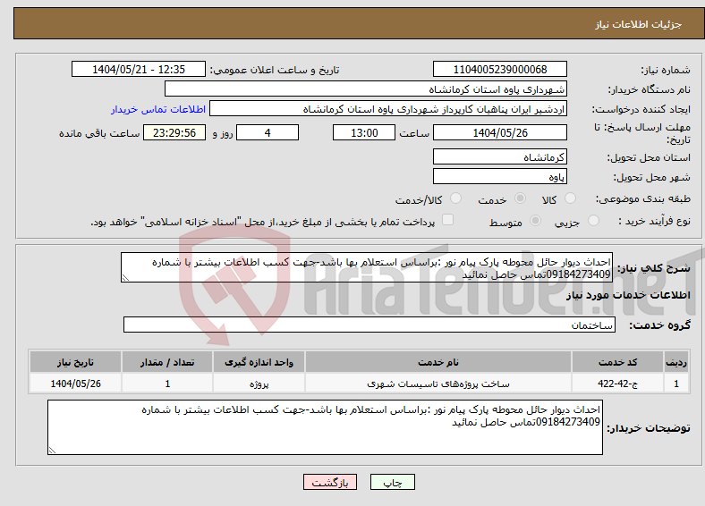The height and width of the screenshot is (506, 705).
Task: Click the resize handle of description textarea
Action: point(125,278)
